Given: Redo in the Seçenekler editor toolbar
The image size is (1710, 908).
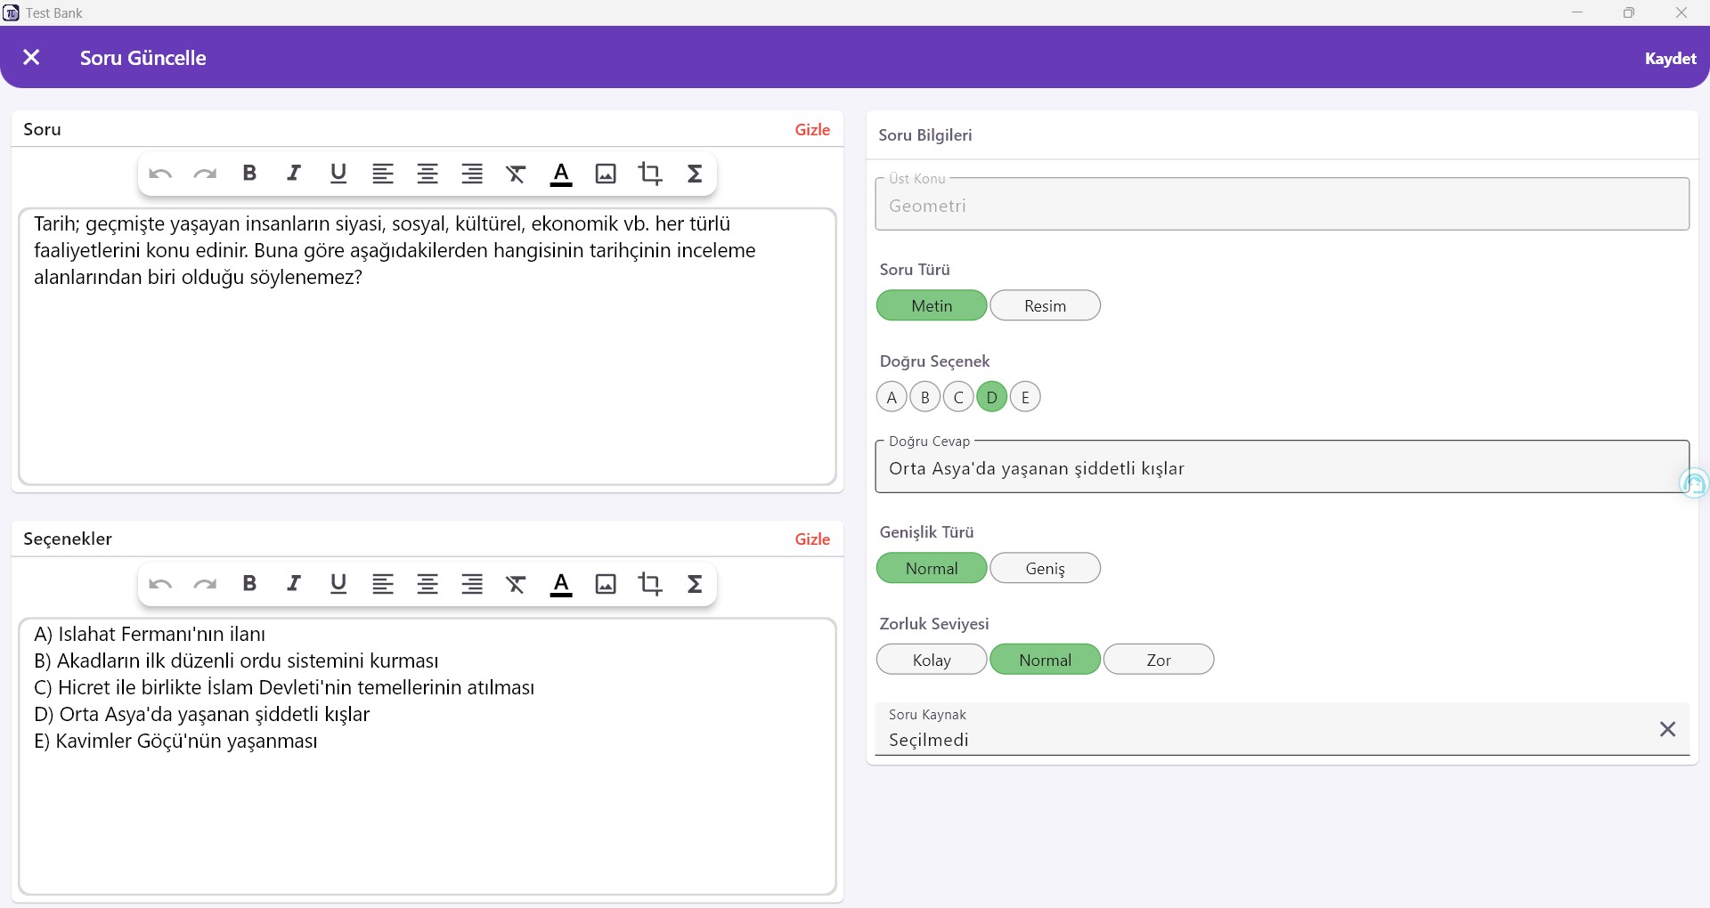Looking at the screenshot, I should click(x=205, y=584).
